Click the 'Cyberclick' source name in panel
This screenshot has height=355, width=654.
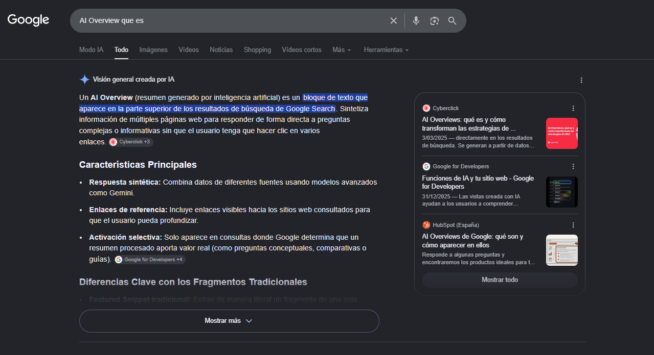(x=446, y=108)
